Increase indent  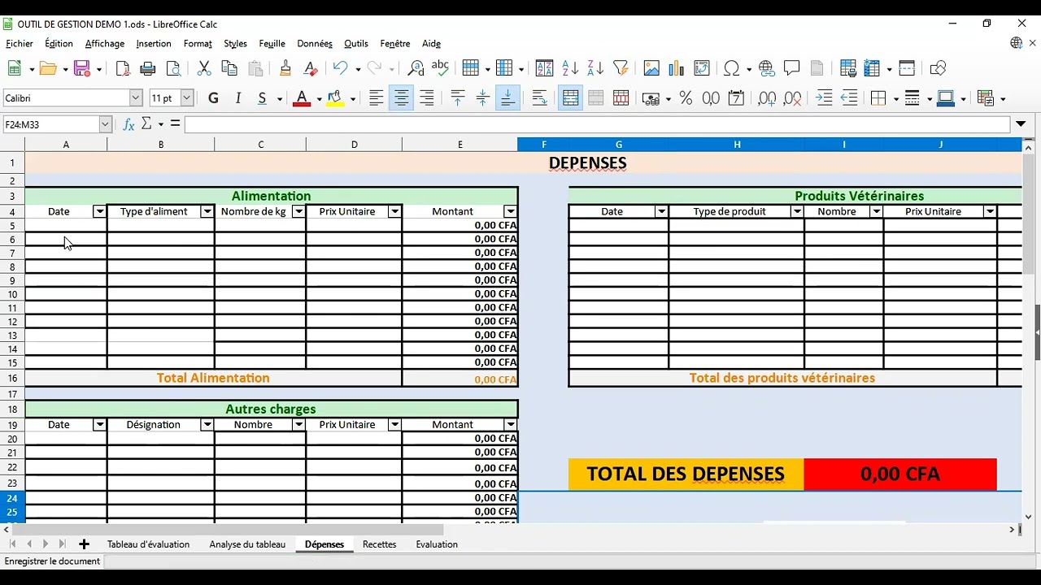click(824, 98)
